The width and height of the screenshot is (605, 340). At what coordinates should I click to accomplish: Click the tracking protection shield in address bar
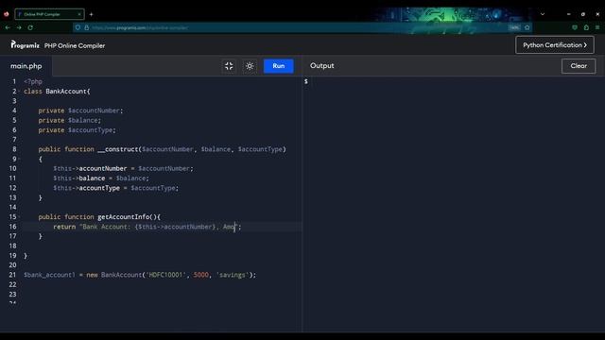click(78, 27)
